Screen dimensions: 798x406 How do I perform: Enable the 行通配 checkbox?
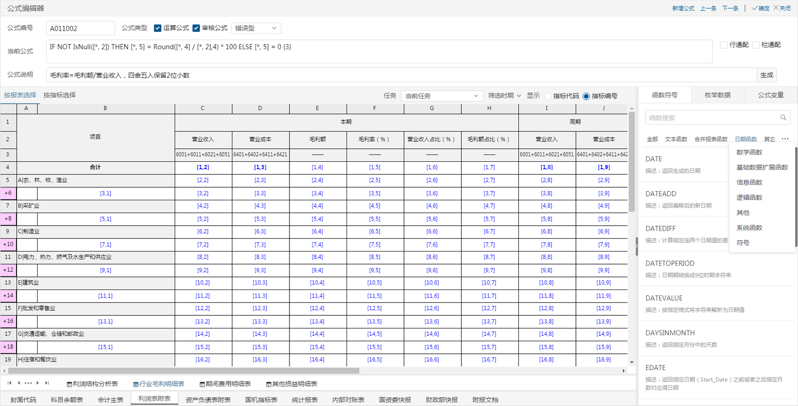(723, 45)
